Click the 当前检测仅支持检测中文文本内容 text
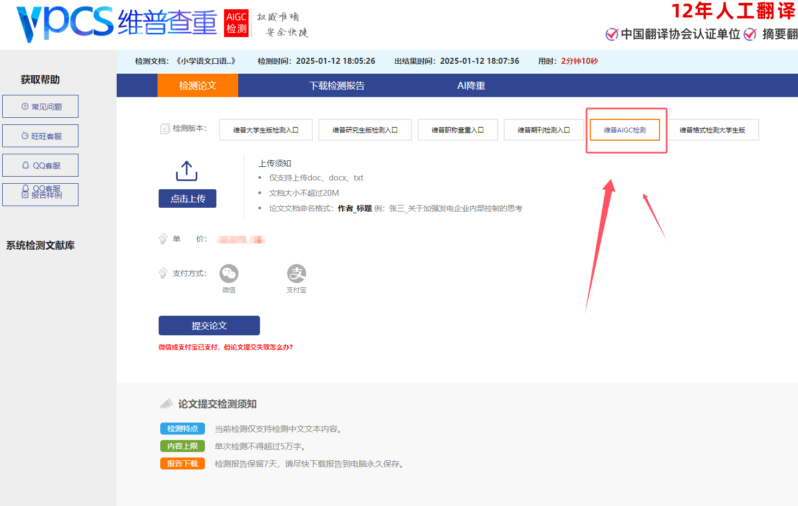The image size is (798, 506). [280, 429]
